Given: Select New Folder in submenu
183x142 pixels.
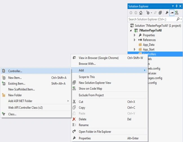Looking at the screenshot, I should (x=36, y=95).
